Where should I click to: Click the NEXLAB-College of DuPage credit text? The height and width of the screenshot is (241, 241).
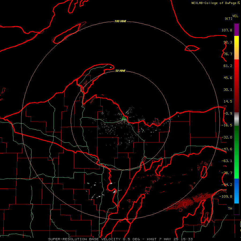tap(216, 3)
